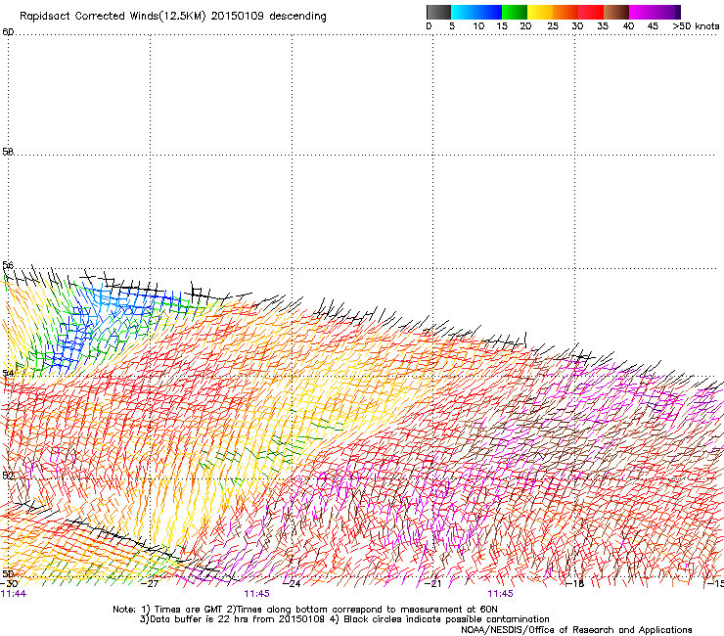Screen dimensions: 724x636
Task: Click the '>50 knots' legend label
Action: (696, 26)
